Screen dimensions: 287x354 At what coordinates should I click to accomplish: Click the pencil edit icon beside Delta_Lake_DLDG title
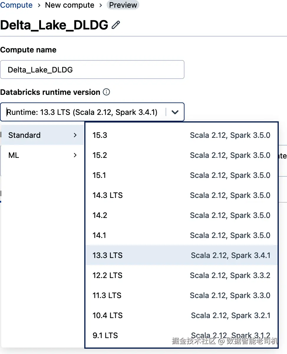(116, 25)
